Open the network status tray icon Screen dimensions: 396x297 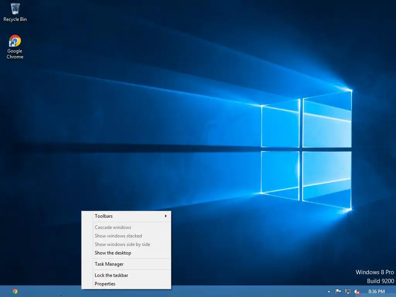tap(348, 292)
